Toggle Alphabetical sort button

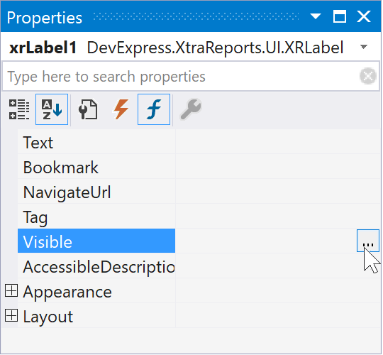52,109
